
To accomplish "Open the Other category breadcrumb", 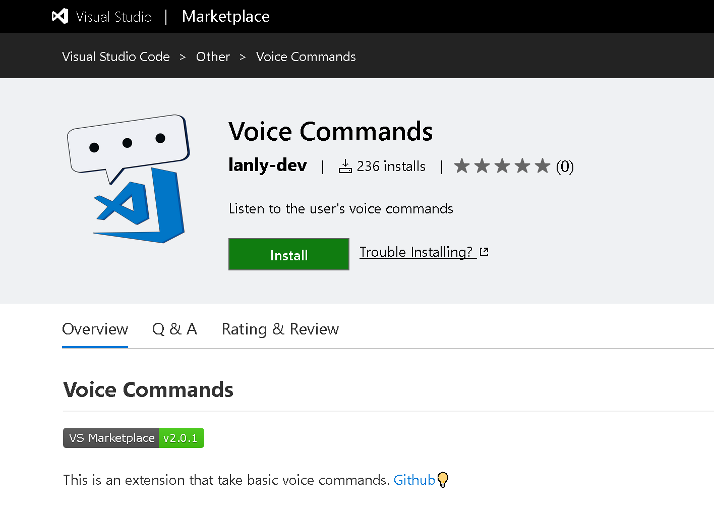I will pos(213,57).
